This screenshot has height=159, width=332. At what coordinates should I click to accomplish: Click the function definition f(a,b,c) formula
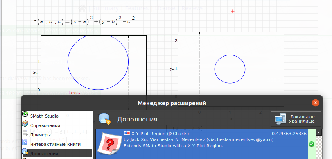coord(84,21)
